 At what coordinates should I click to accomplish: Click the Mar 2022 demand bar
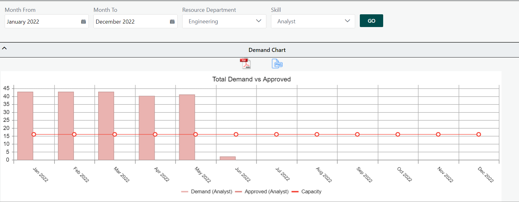[x=106, y=126]
